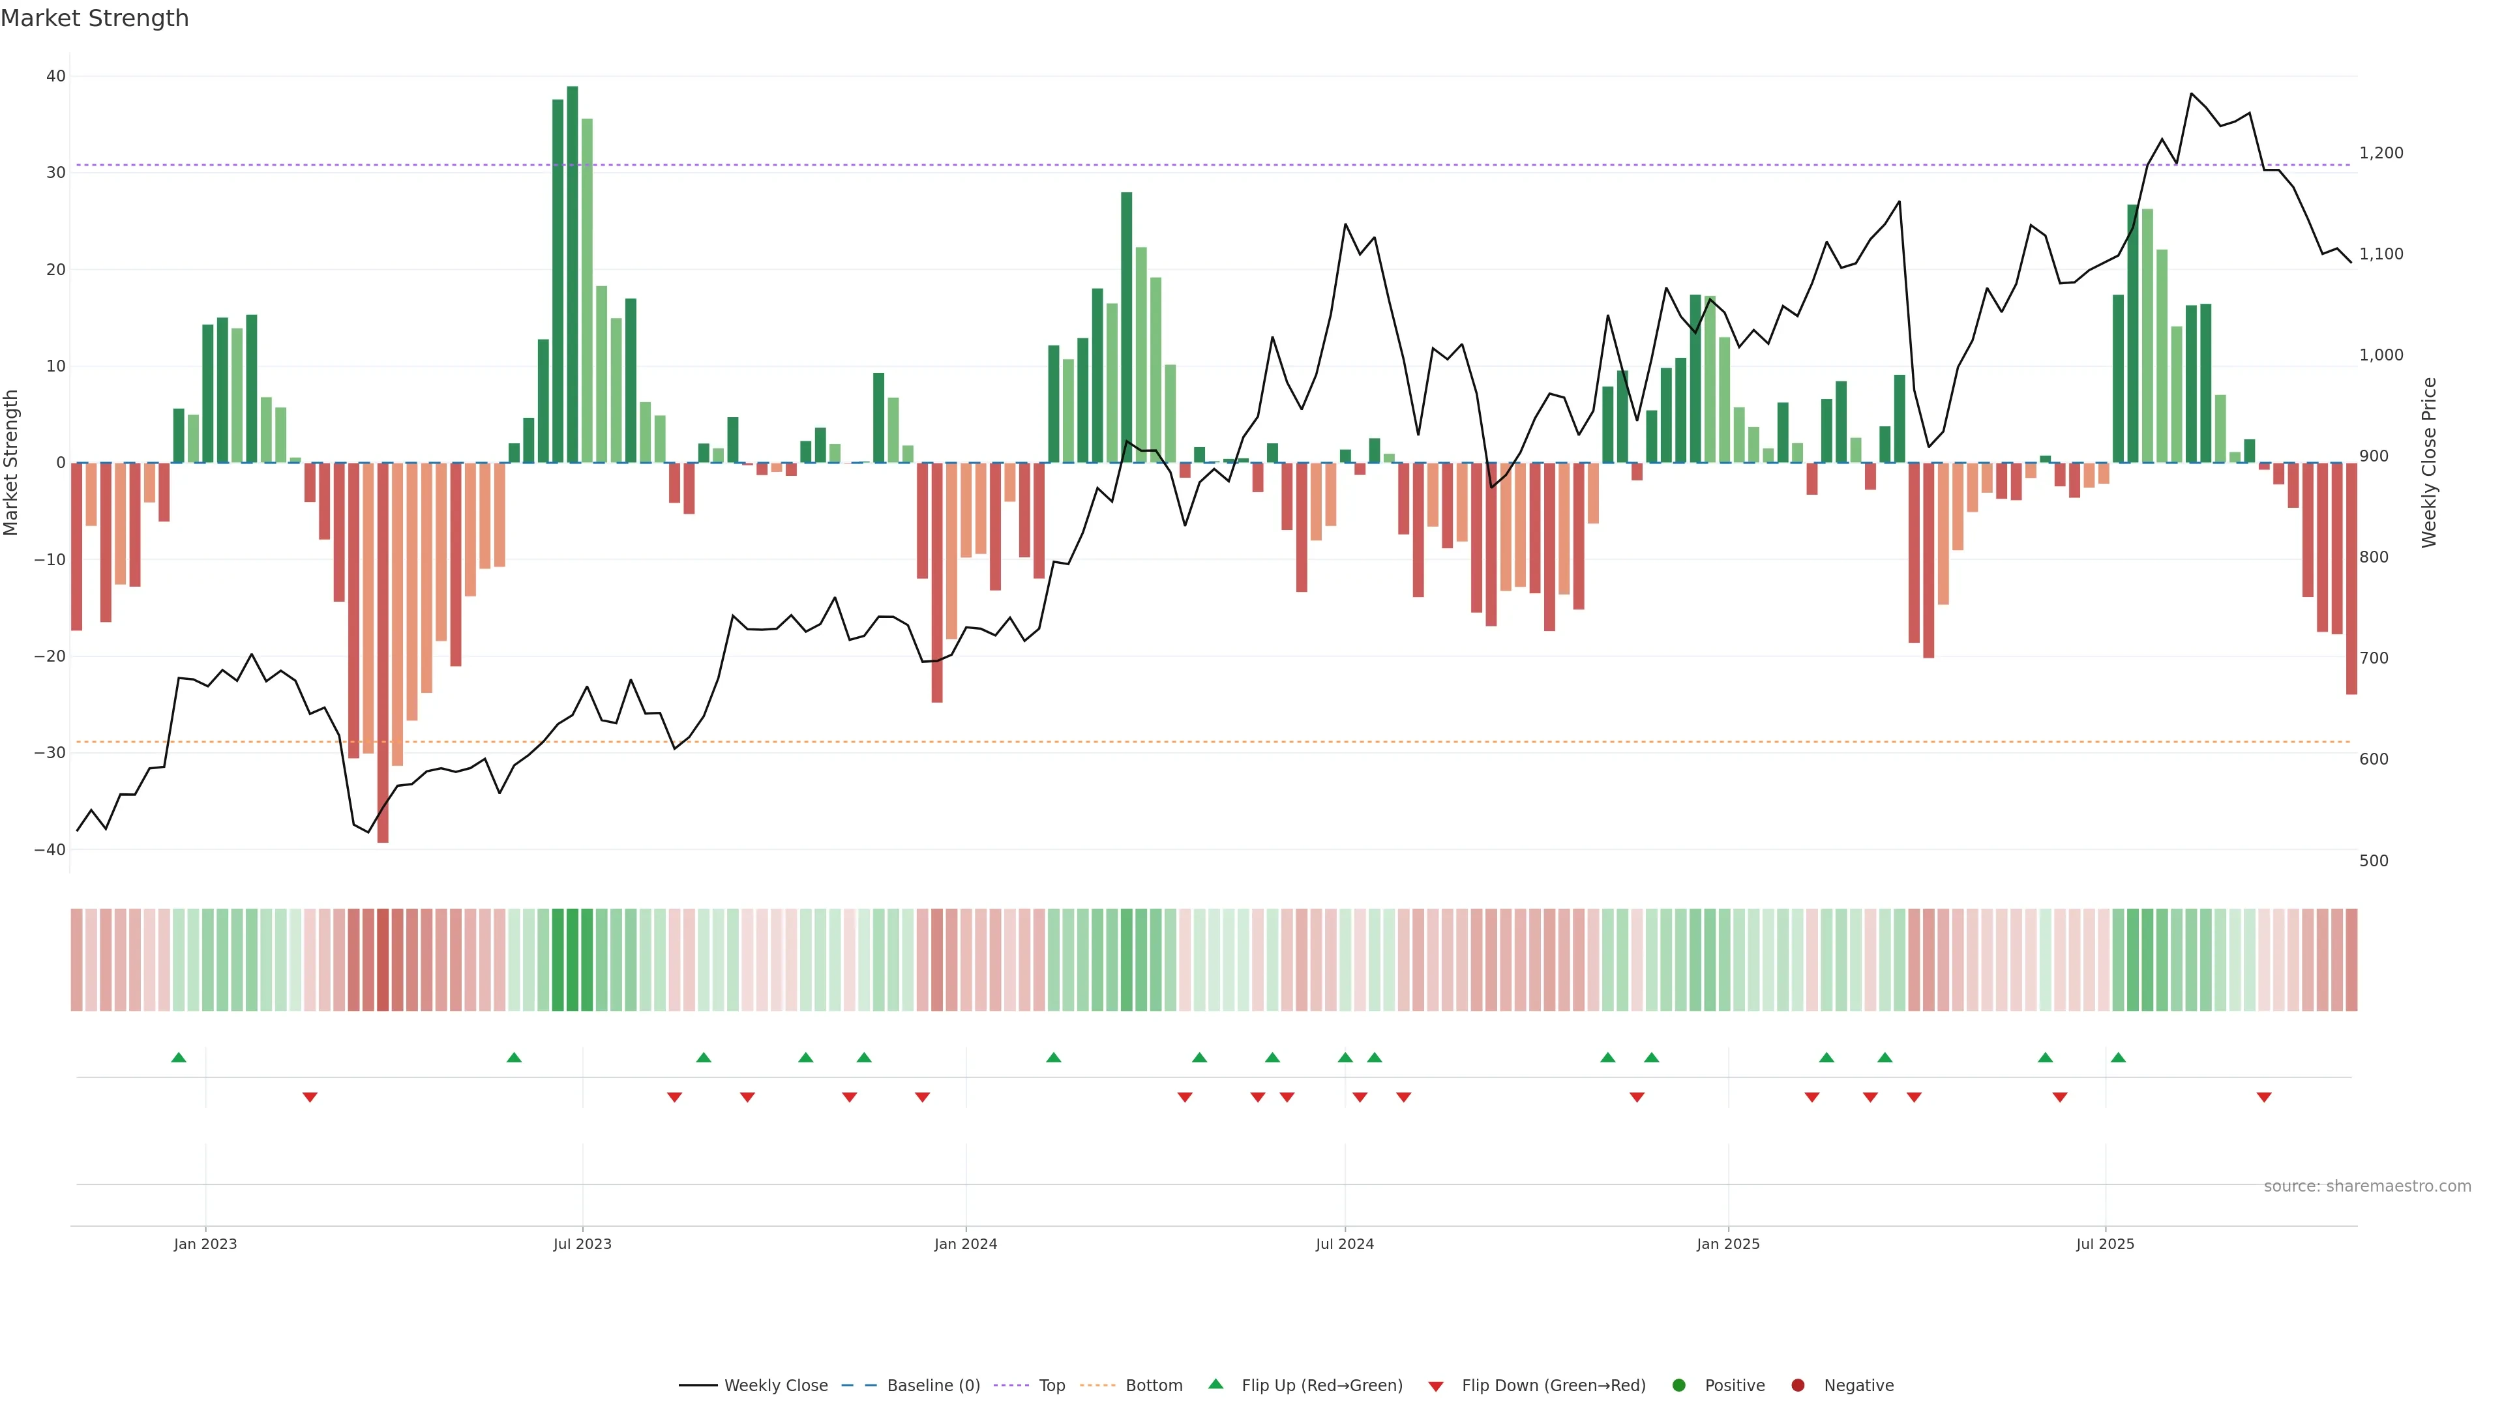
Task: Click the Market Strength chart title
Action: pos(95,18)
